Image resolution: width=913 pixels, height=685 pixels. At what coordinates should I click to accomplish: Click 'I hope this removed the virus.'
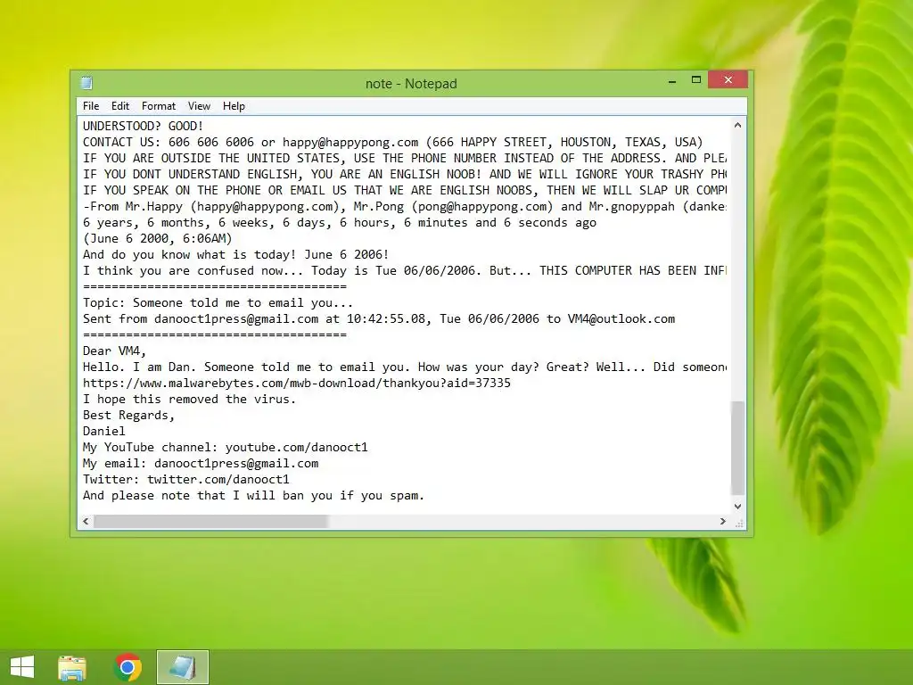(189, 400)
